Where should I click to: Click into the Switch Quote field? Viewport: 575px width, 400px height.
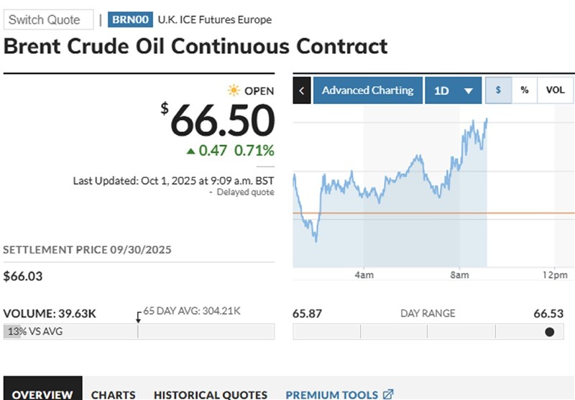[48, 19]
